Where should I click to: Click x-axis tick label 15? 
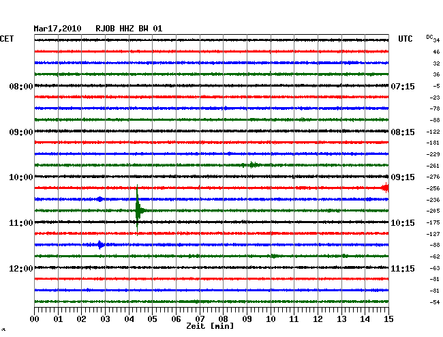388,319
